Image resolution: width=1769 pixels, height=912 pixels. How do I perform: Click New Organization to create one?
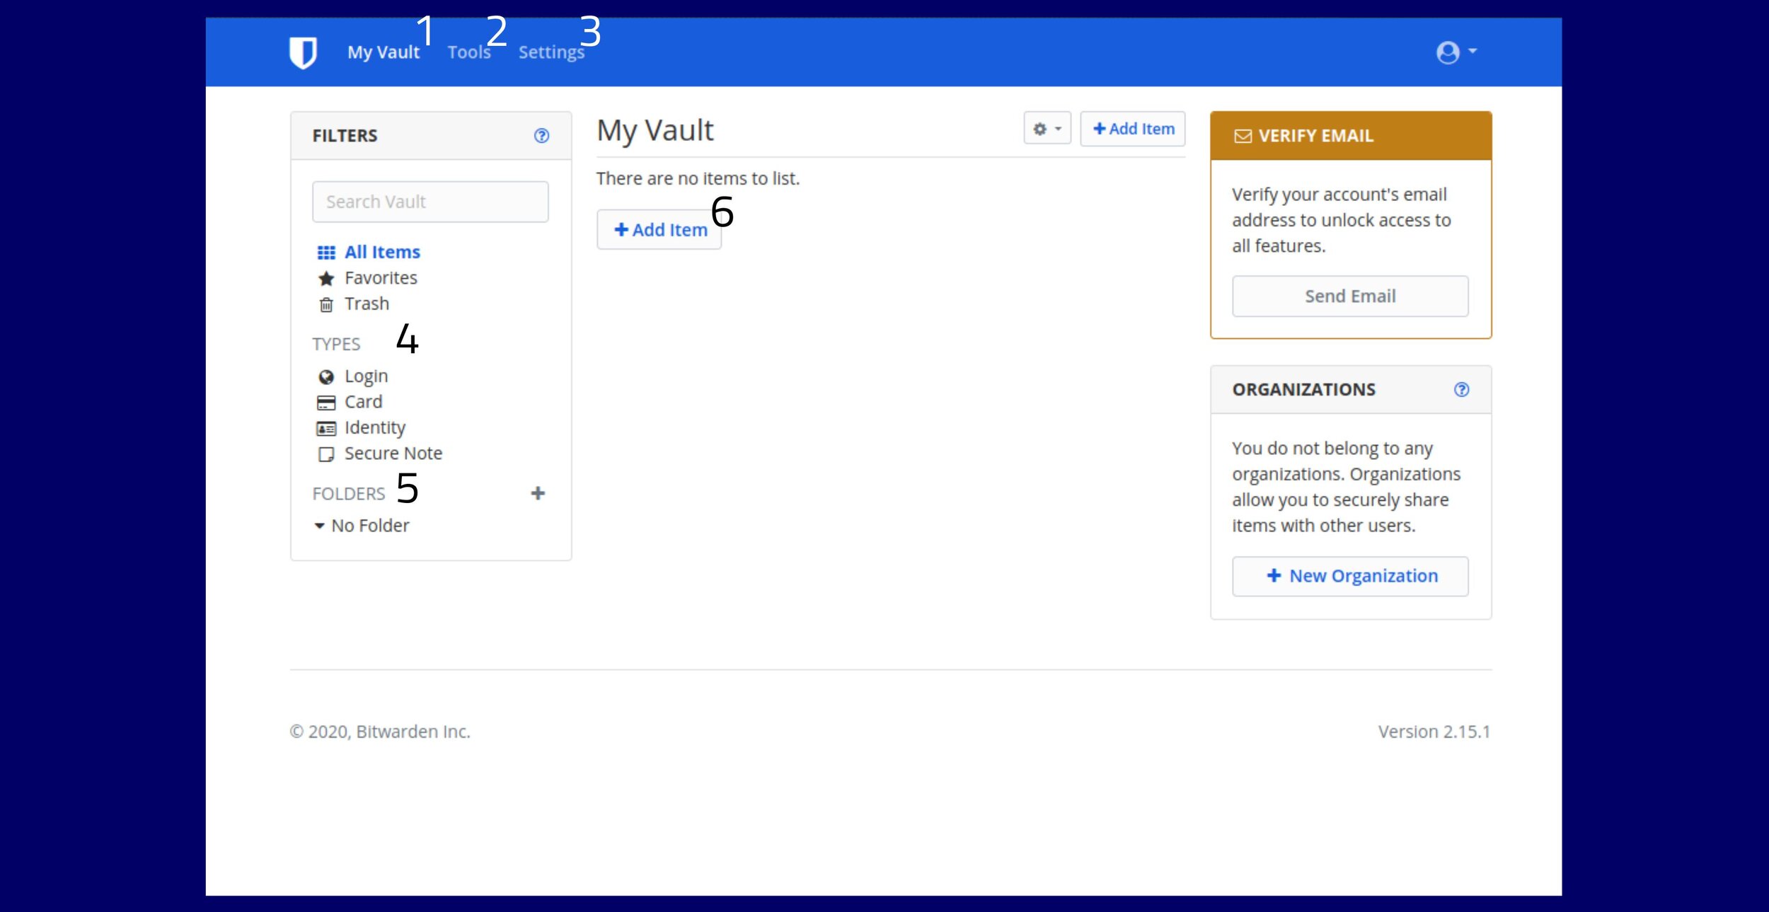[1350, 575]
